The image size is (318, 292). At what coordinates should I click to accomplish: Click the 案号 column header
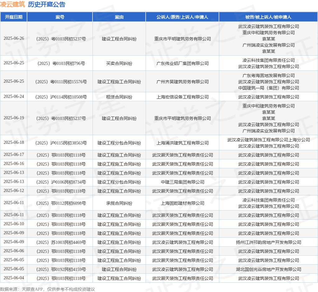60,17
